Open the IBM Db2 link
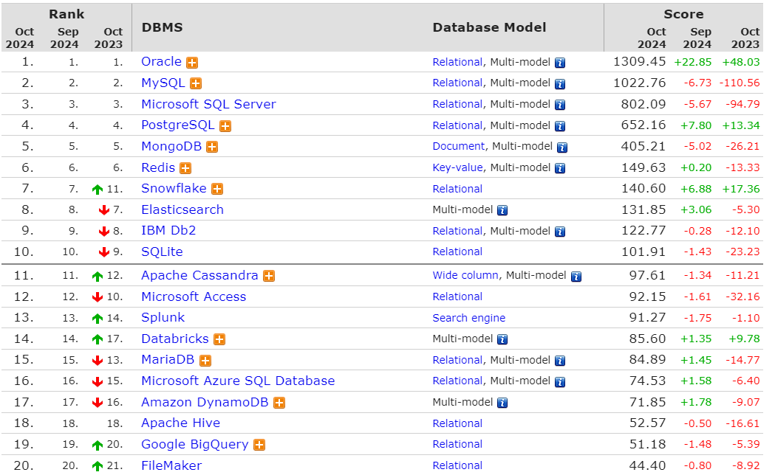This screenshot has height=475, width=775. pyautogui.click(x=168, y=230)
